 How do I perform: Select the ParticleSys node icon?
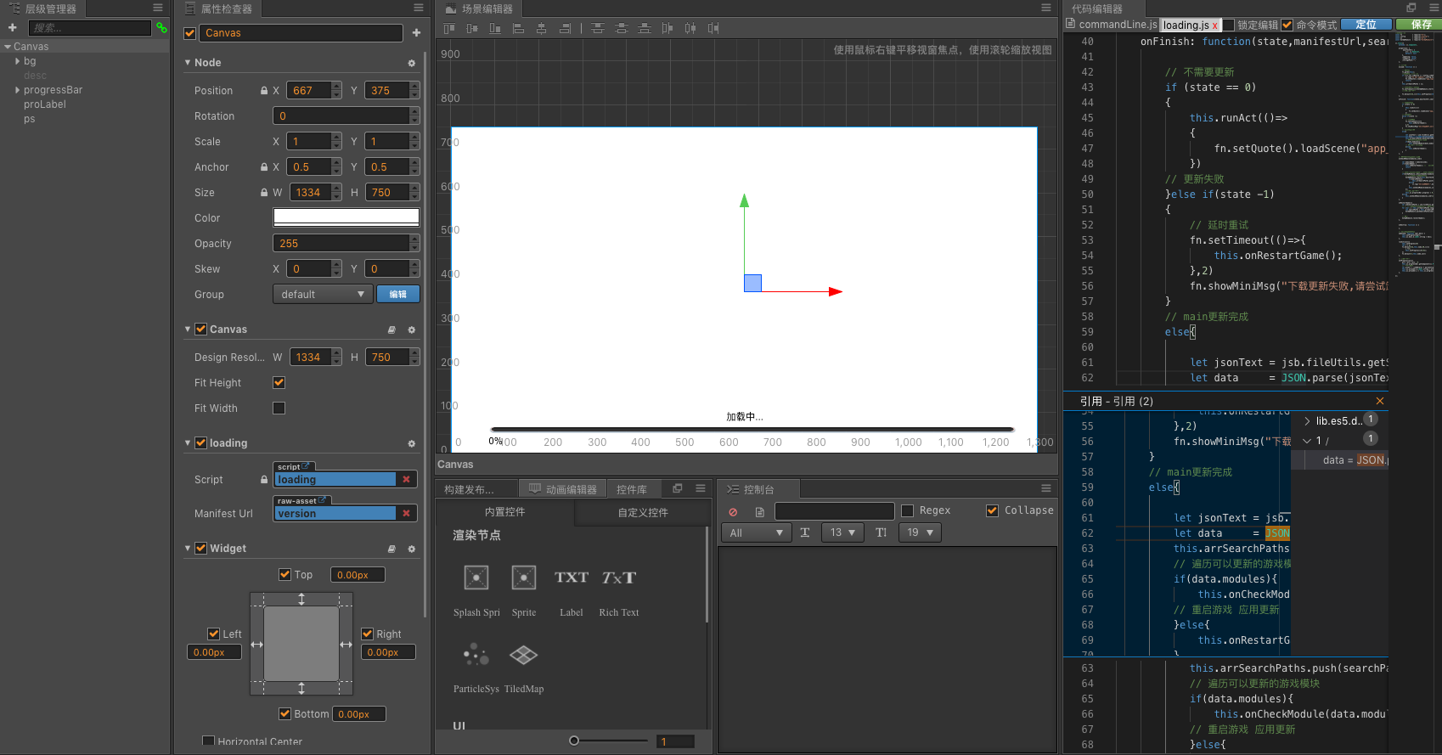pyautogui.click(x=476, y=655)
